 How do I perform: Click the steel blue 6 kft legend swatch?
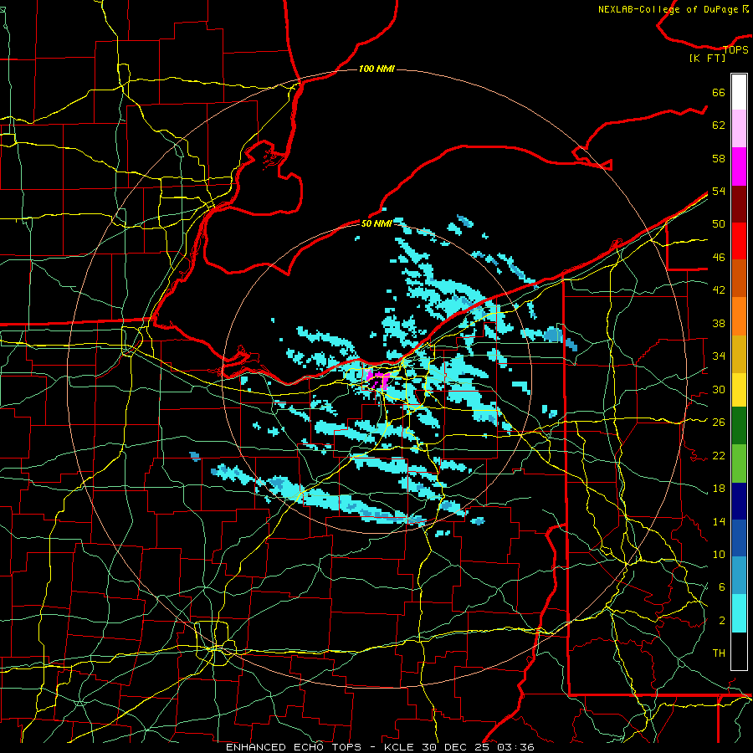coord(739,576)
